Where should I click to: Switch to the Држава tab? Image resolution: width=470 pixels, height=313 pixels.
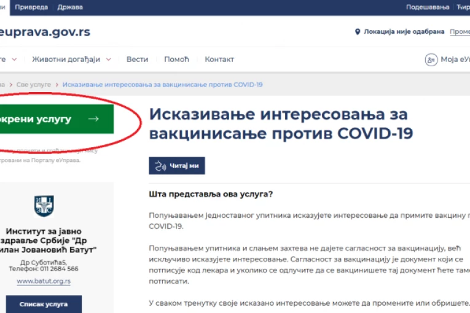tap(70, 7)
